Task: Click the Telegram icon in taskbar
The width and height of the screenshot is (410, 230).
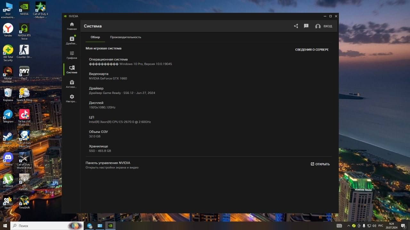Action: tap(90, 226)
